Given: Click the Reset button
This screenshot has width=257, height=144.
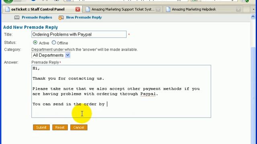Looking at the screenshot, I should point(60,127).
